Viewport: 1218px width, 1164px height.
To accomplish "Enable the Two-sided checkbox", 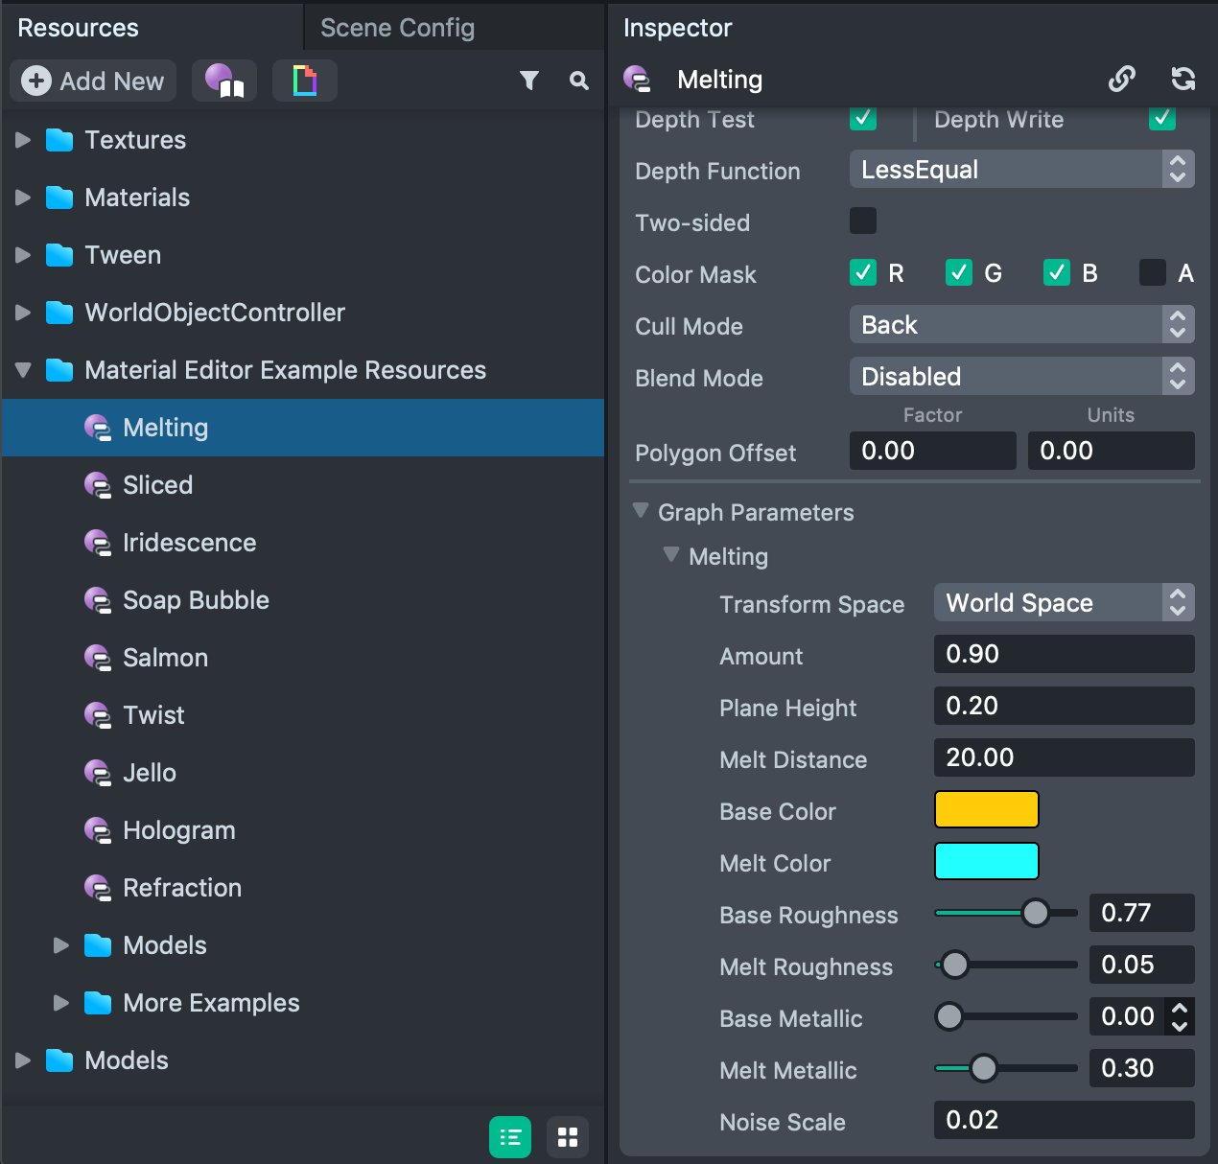I will point(863,221).
